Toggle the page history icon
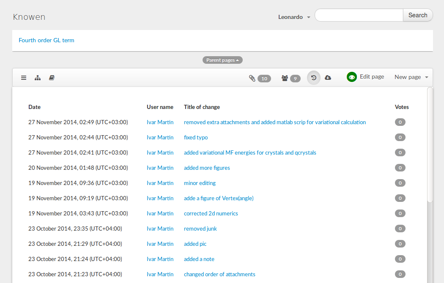The width and height of the screenshot is (444, 283). point(314,78)
